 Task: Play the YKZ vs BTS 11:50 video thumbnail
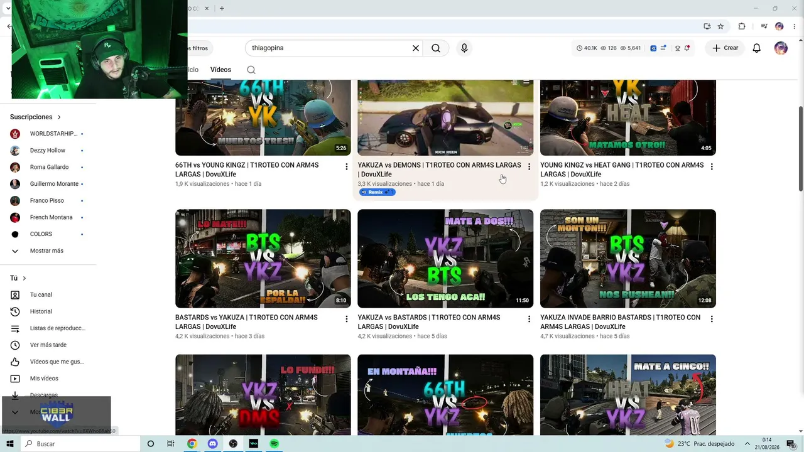pyautogui.click(x=445, y=259)
